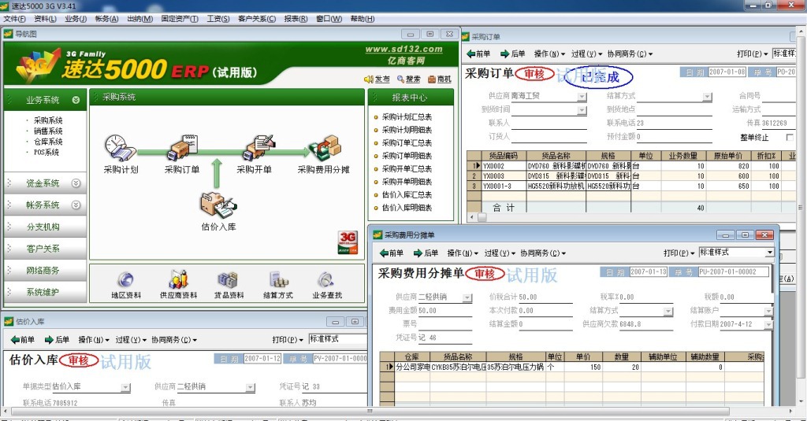Select 采购系统 in sidebar
This screenshot has height=421, width=807.
pyautogui.click(x=48, y=120)
